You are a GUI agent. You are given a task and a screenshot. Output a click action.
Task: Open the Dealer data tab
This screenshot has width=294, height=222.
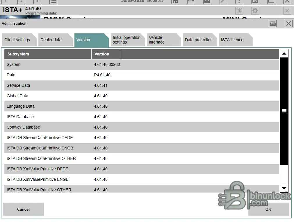[55, 40]
